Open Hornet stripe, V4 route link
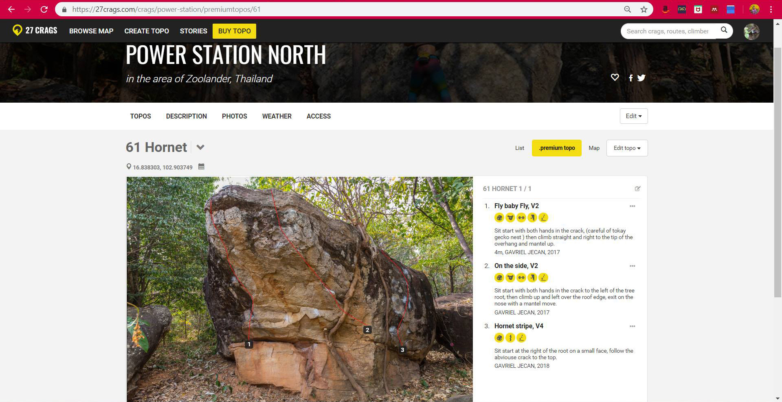The image size is (782, 402). (x=518, y=326)
